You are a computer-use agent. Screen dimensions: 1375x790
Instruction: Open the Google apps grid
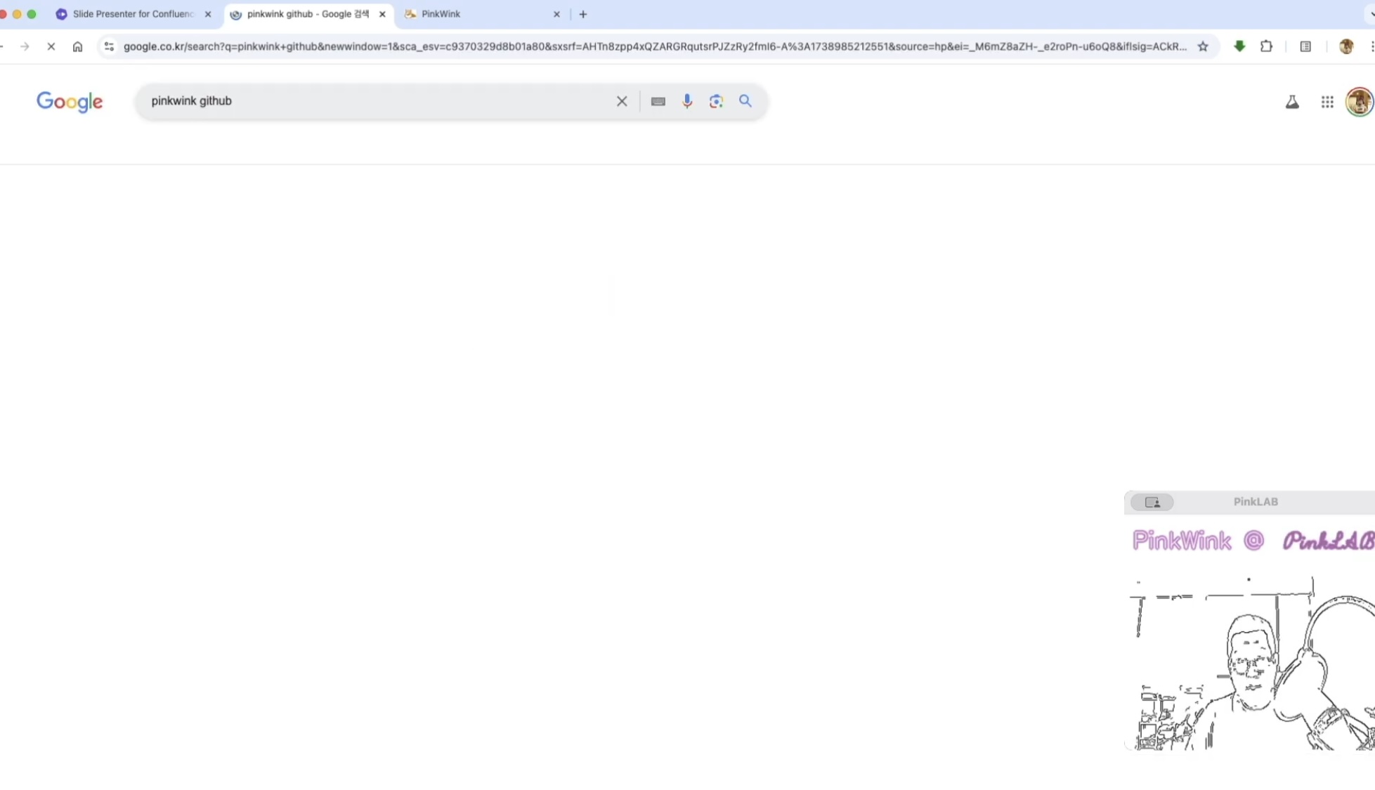click(x=1327, y=103)
